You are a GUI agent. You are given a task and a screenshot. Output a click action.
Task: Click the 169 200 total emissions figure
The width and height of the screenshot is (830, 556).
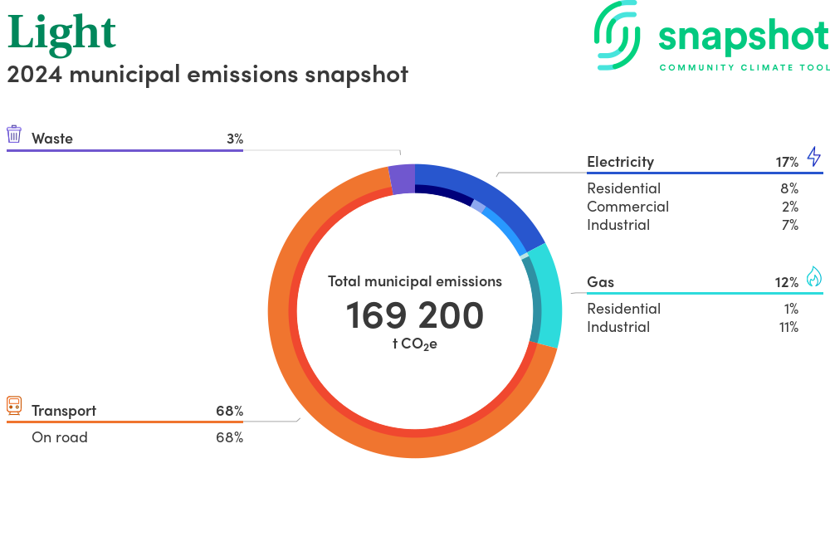point(414,316)
